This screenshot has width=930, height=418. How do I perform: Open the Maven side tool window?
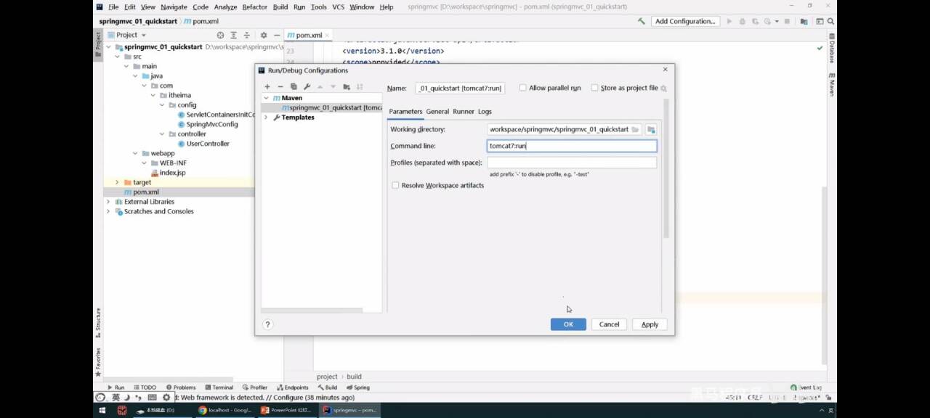click(832, 84)
